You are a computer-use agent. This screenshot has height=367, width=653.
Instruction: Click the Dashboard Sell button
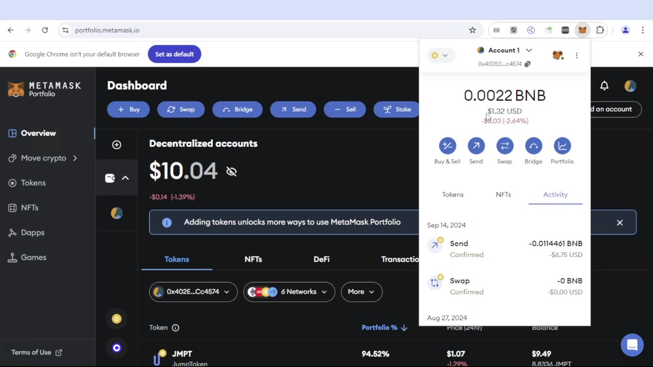(345, 109)
